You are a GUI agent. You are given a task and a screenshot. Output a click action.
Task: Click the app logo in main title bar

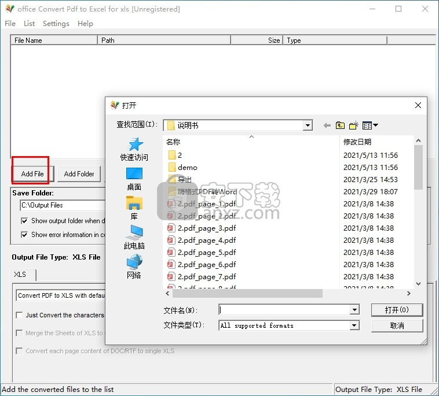coord(10,9)
